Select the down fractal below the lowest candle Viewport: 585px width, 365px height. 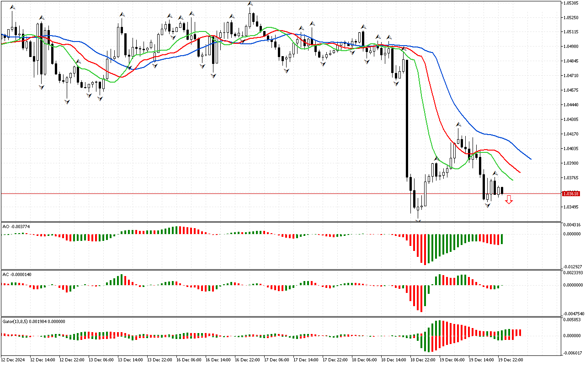tap(418, 221)
